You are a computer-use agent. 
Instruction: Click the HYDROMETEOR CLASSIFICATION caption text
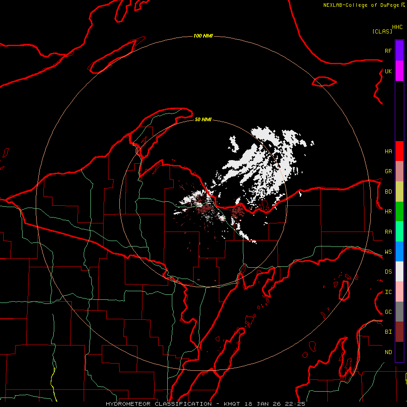tap(159, 404)
